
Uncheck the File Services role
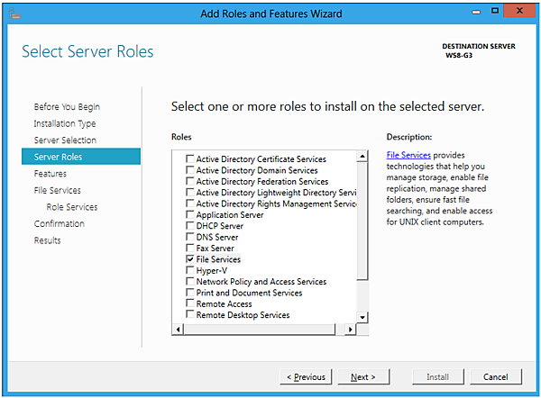coord(189,259)
